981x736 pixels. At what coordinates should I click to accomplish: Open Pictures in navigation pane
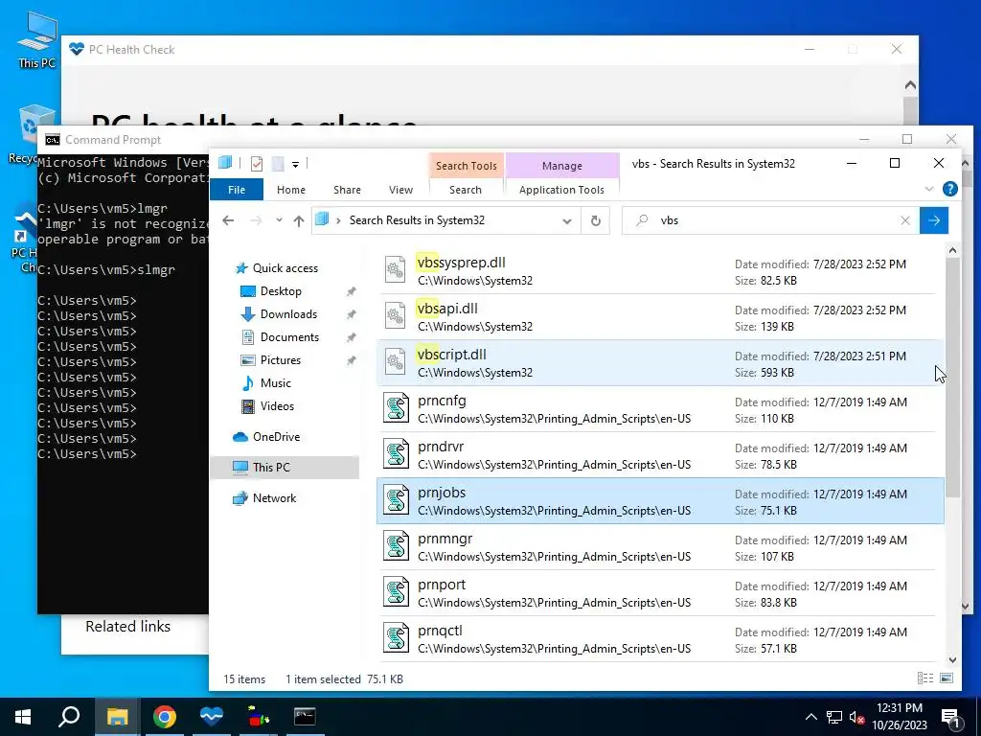[x=281, y=360]
